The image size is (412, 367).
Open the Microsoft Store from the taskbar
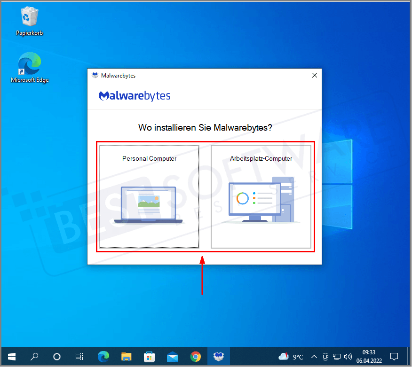tap(149, 357)
